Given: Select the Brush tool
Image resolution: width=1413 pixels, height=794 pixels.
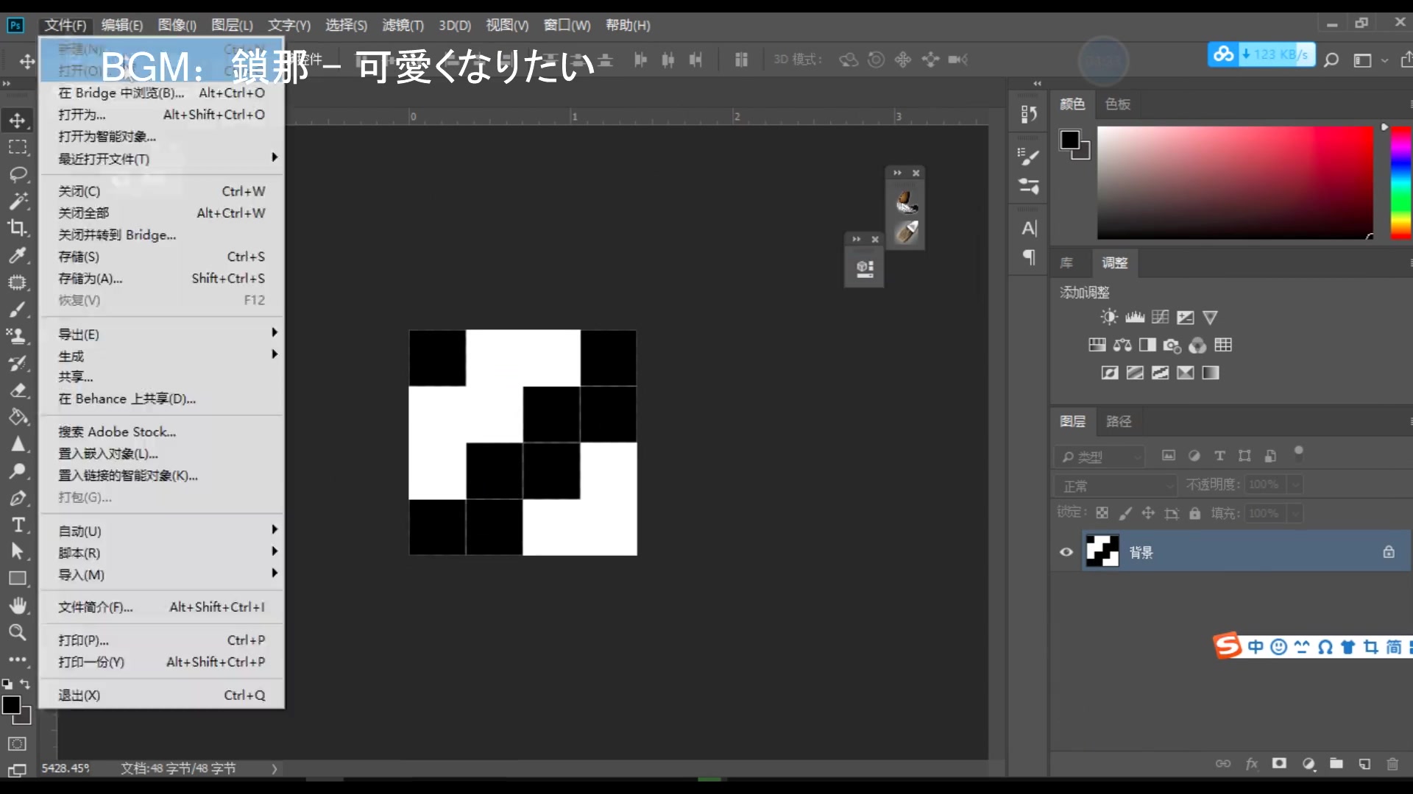Looking at the screenshot, I should click(x=18, y=309).
